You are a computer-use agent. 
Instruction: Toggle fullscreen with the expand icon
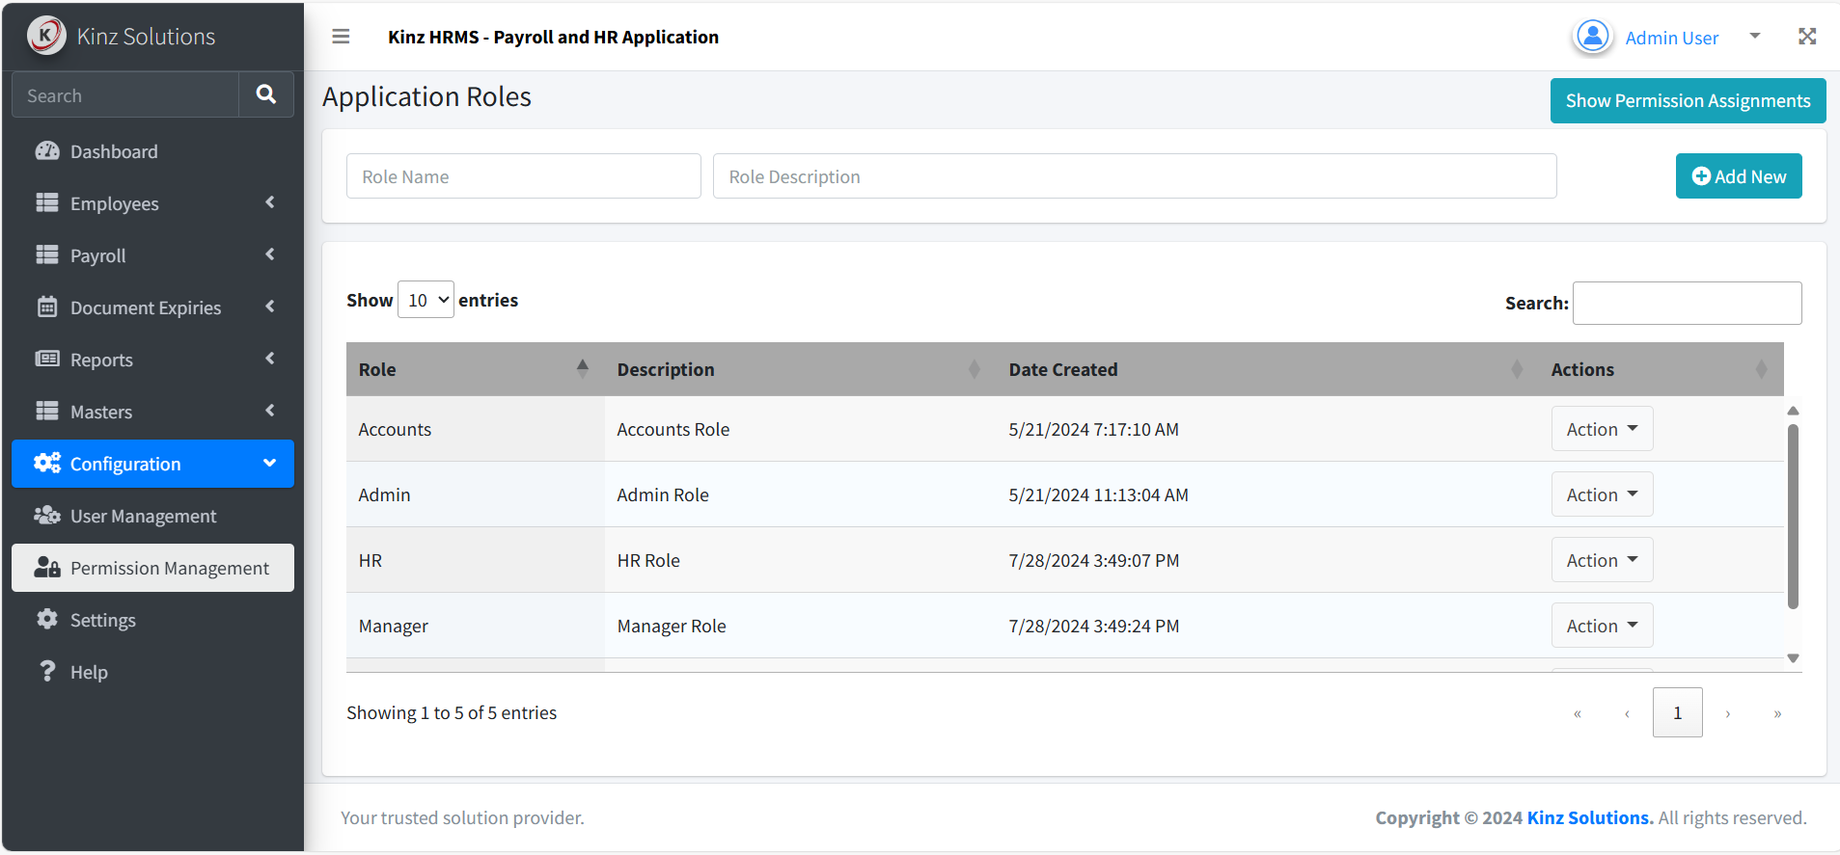1807,37
